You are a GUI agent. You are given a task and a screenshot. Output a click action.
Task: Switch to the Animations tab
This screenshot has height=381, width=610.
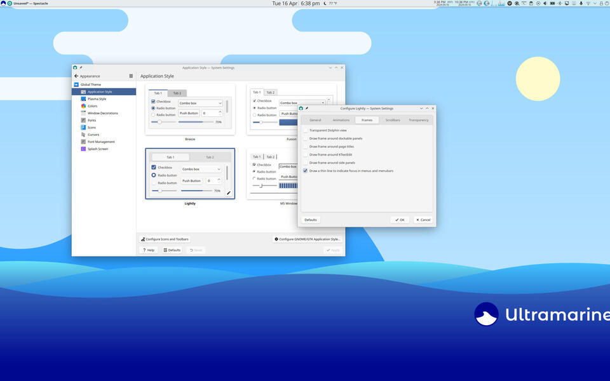tap(341, 120)
